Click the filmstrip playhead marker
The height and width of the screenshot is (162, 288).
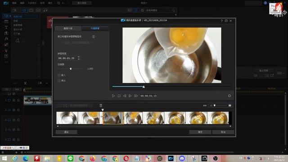(x=103, y=110)
